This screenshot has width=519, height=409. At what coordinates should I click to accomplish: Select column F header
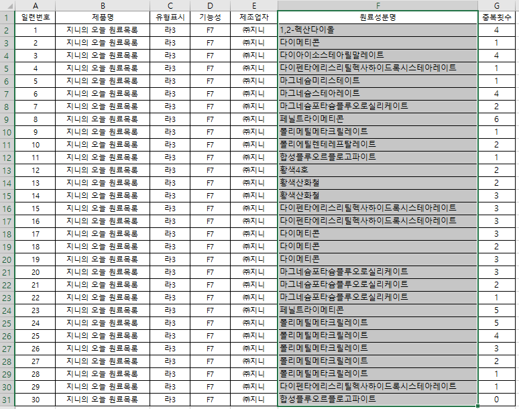click(378, 5)
